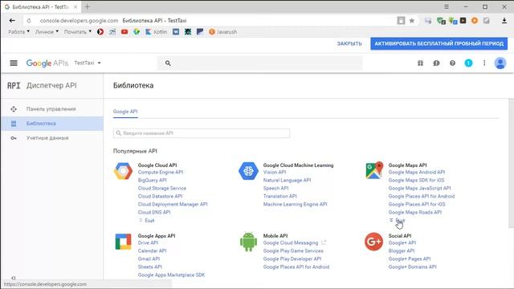Open Vision API link
Image resolution: width=514 pixels, height=289 pixels.
click(275, 172)
